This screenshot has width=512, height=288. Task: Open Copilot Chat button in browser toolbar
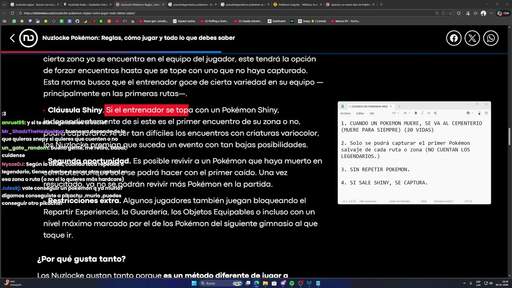503,13
